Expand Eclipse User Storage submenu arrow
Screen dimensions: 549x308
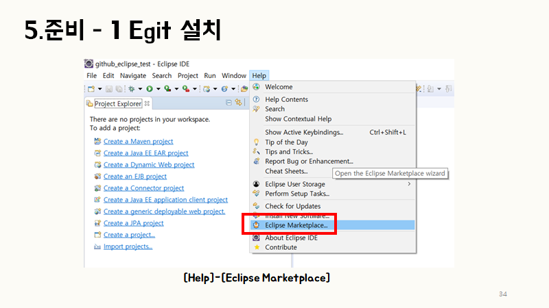pos(409,184)
